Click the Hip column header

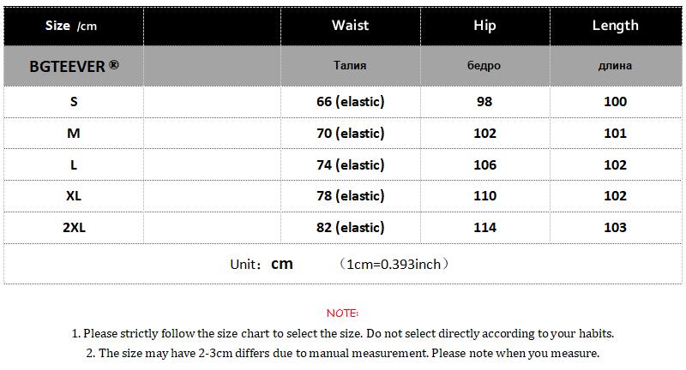(484, 25)
